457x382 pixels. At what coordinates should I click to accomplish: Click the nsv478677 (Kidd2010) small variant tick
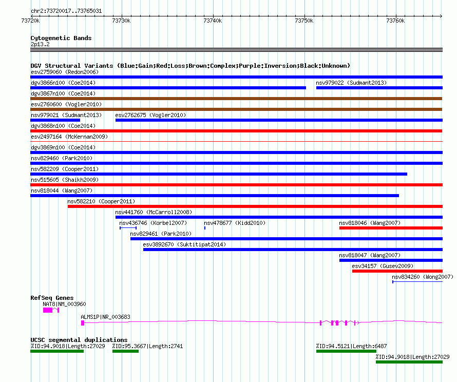pos(205,228)
